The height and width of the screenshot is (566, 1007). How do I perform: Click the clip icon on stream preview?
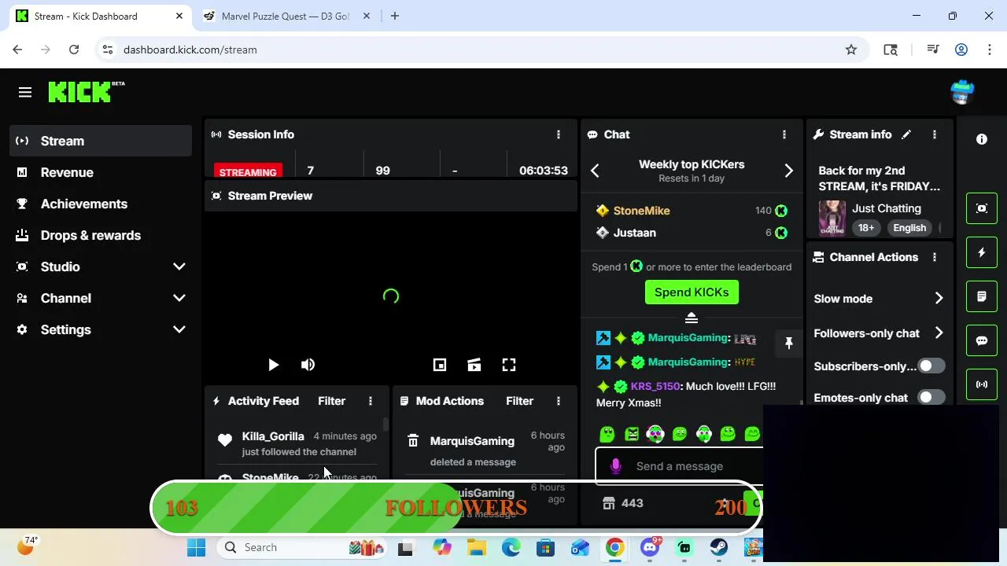click(474, 365)
